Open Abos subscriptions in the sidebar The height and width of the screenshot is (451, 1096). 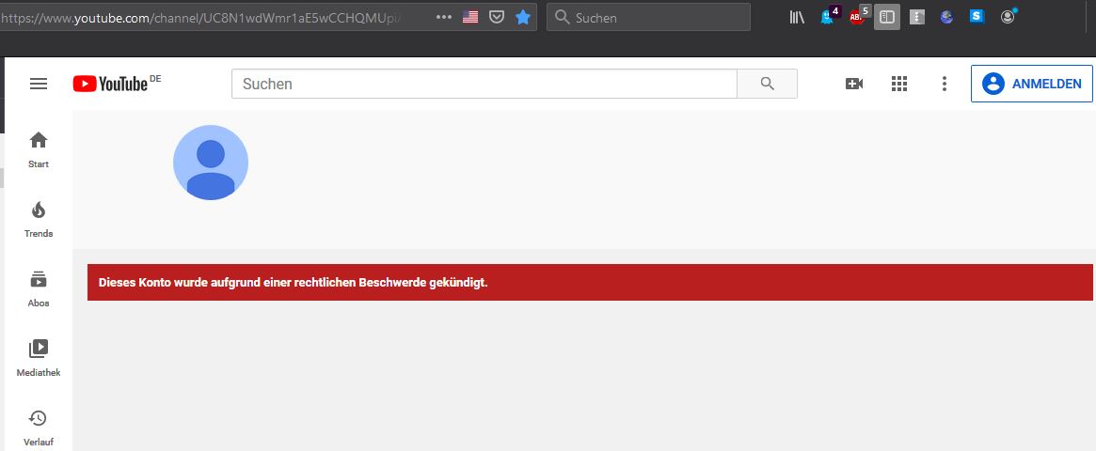(39, 288)
